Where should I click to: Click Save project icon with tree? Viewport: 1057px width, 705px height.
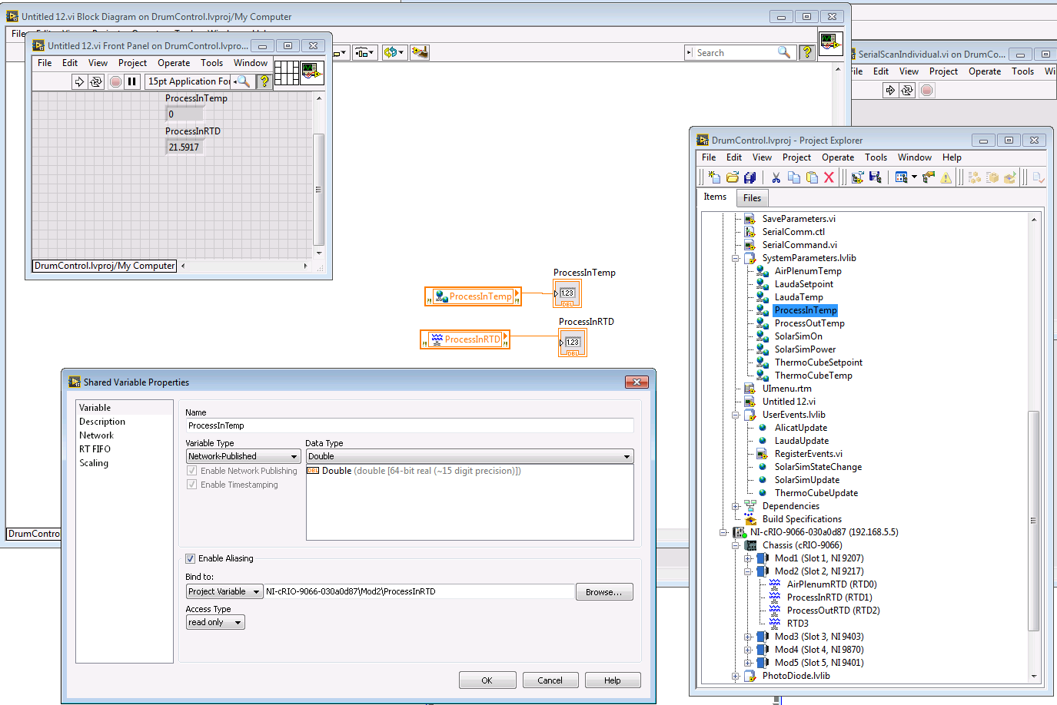pos(875,177)
